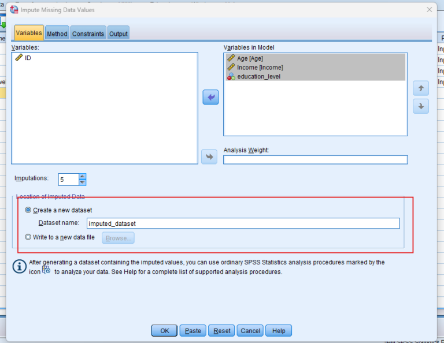Image resolution: width=444 pixels, height=343 pixels.
Task: Click the blue arrow to move variables back
Action: [x=210, y=98]
